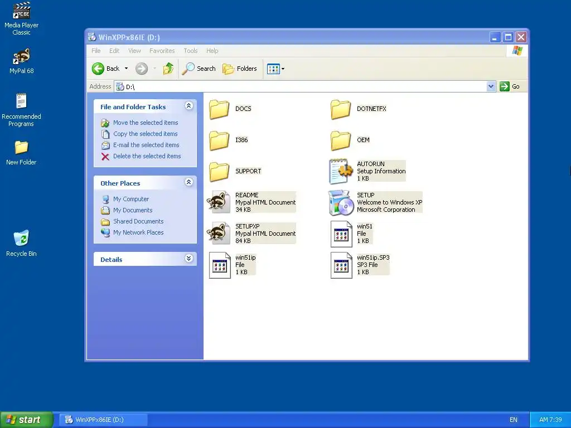571x428 pixels.
Task: Select the SUPPORT folder icon
Action: click(x=219, y=172)
